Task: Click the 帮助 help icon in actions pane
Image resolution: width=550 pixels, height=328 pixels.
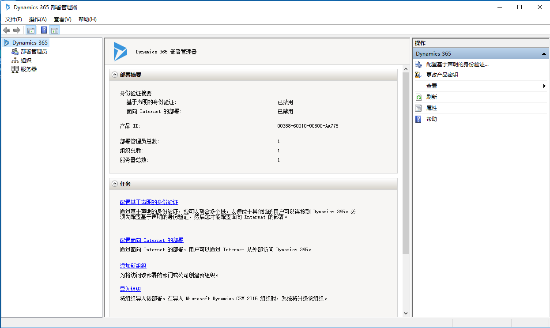Action: pos(418,119)
